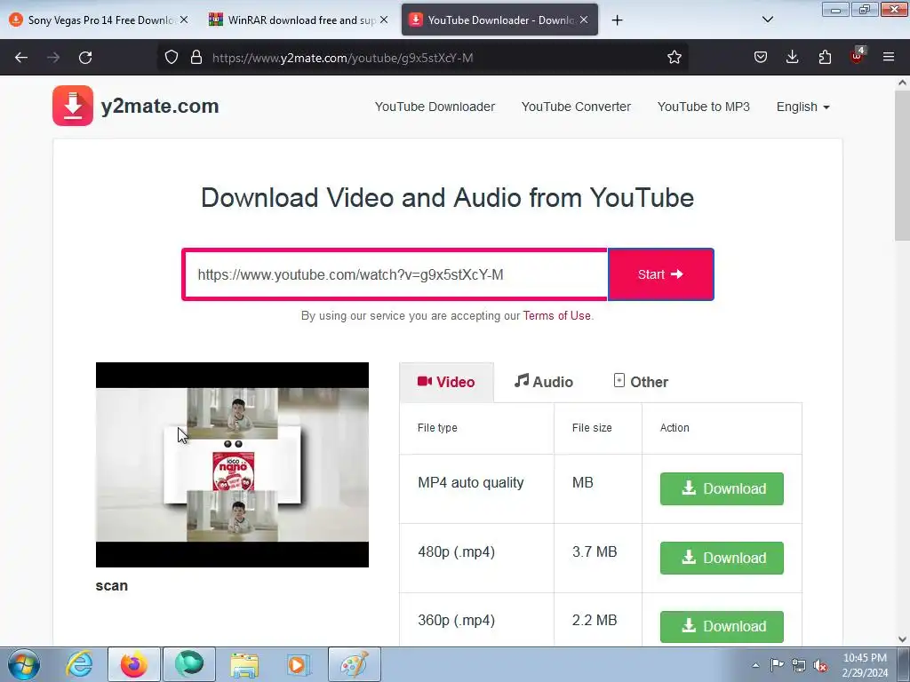Go back with the browser back arrow

(21, 58)
